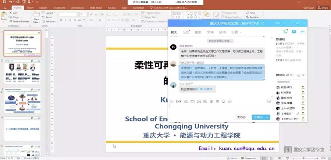
Task: Toggle text Shadow formatting
Action: coord(75,20)
